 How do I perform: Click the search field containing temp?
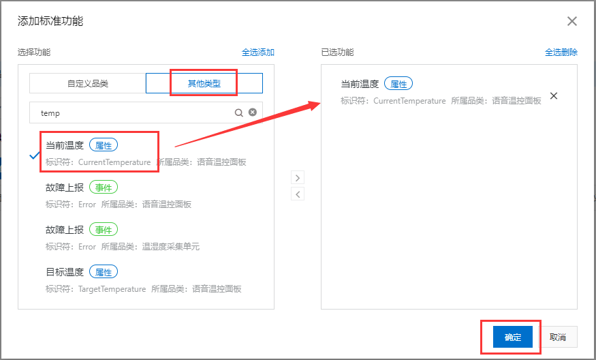tap(133, 113)
